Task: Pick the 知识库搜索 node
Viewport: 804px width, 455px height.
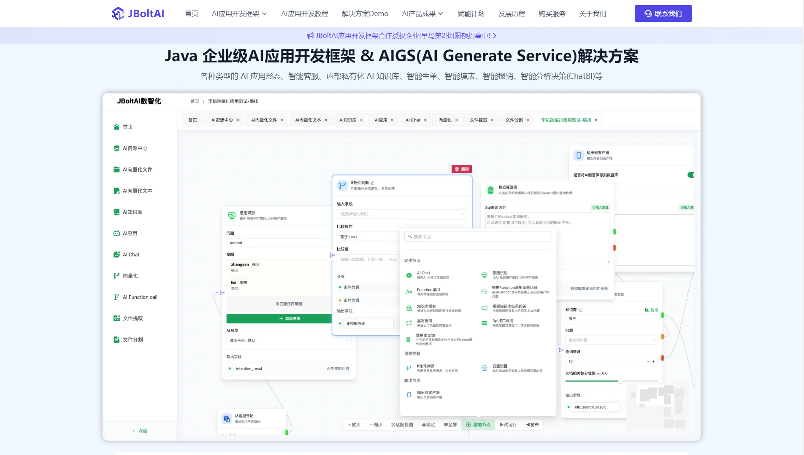Action: [425, 307]
